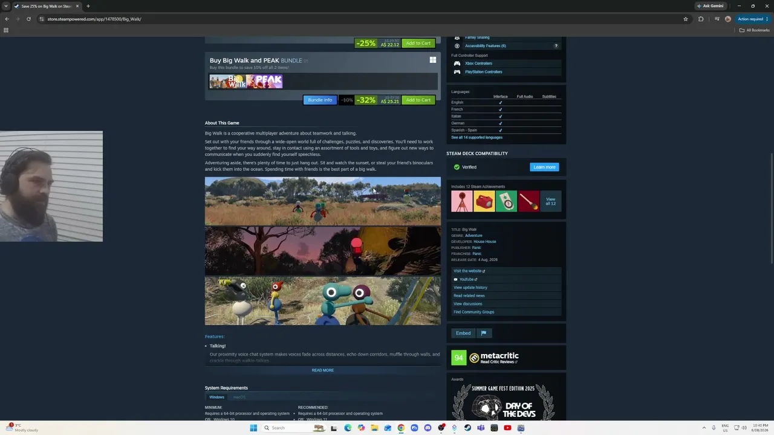Click the PlayStation controller icon
This screenshot has height=435, width=774.
pos(457,72)
